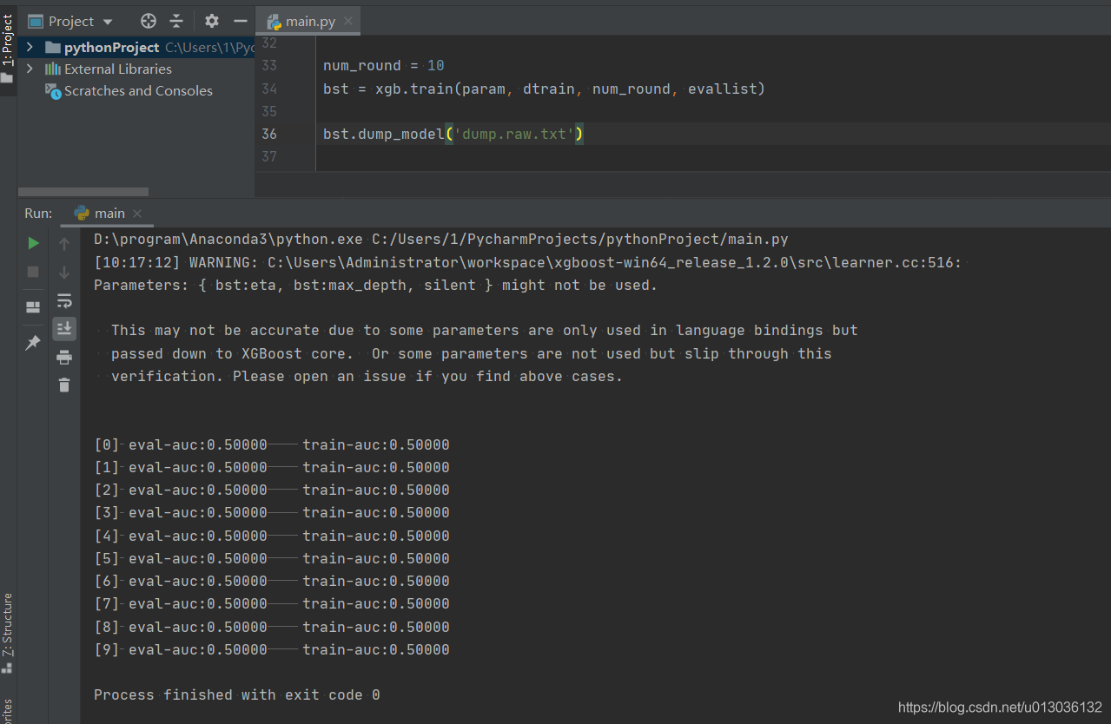Clear all console output with trash icon

point(63,385)
